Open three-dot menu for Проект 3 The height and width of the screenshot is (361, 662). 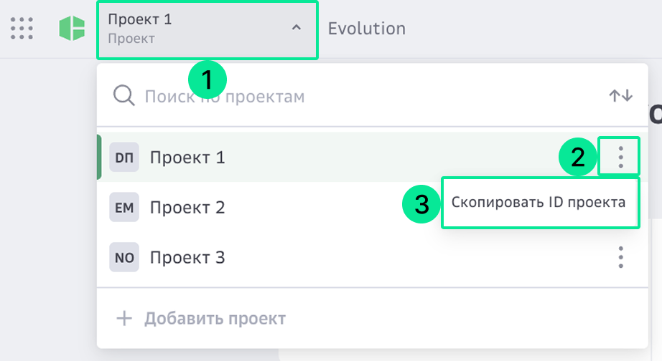(620, 257)
